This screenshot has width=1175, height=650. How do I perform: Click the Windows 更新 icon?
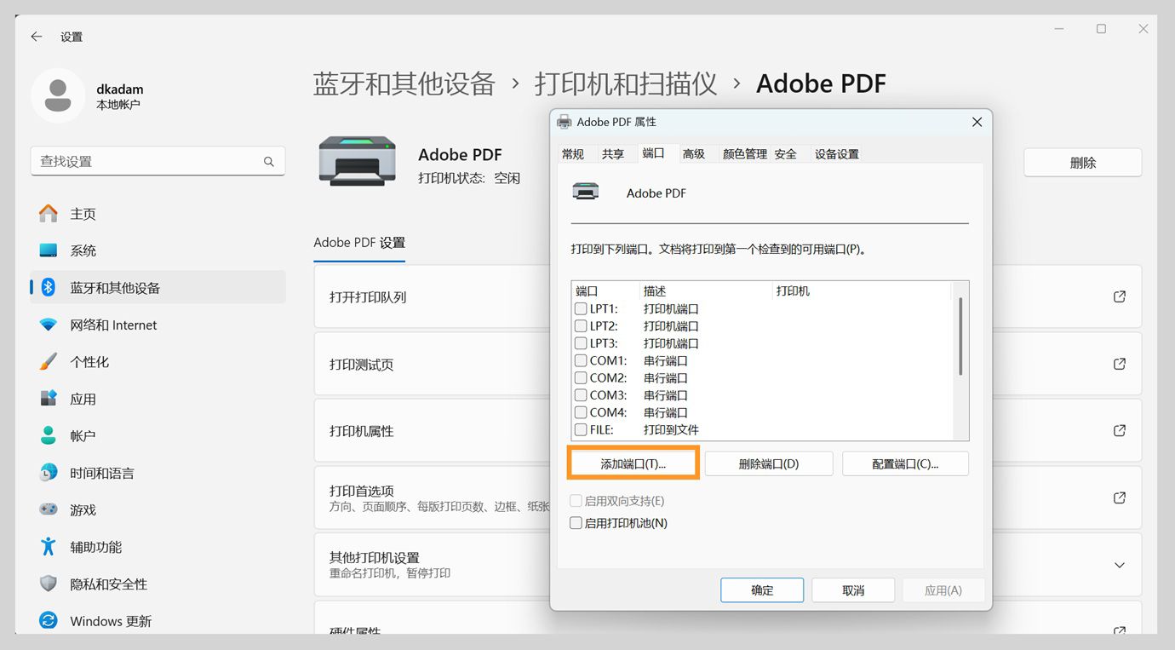click(48, 620)
